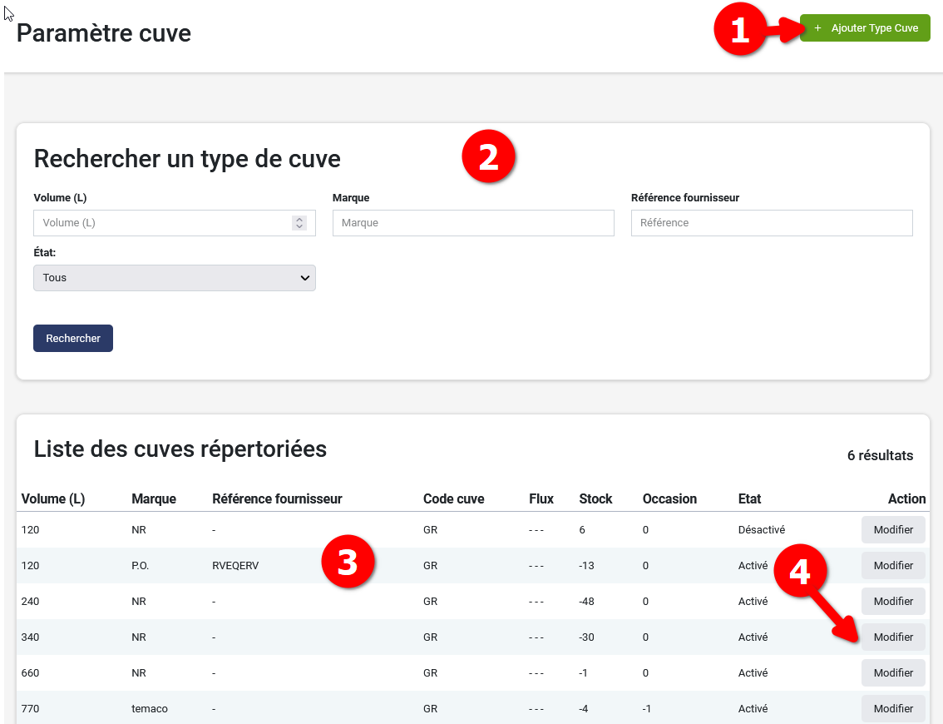Image resolution: width=943 pixels, height=724 pixels.
Task: Click Modifier on the 340 L row
Action: pos(892,637)
